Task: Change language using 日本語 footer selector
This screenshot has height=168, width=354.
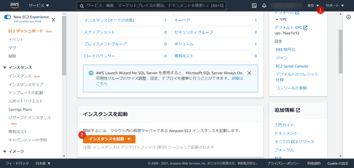Action: 43,163
